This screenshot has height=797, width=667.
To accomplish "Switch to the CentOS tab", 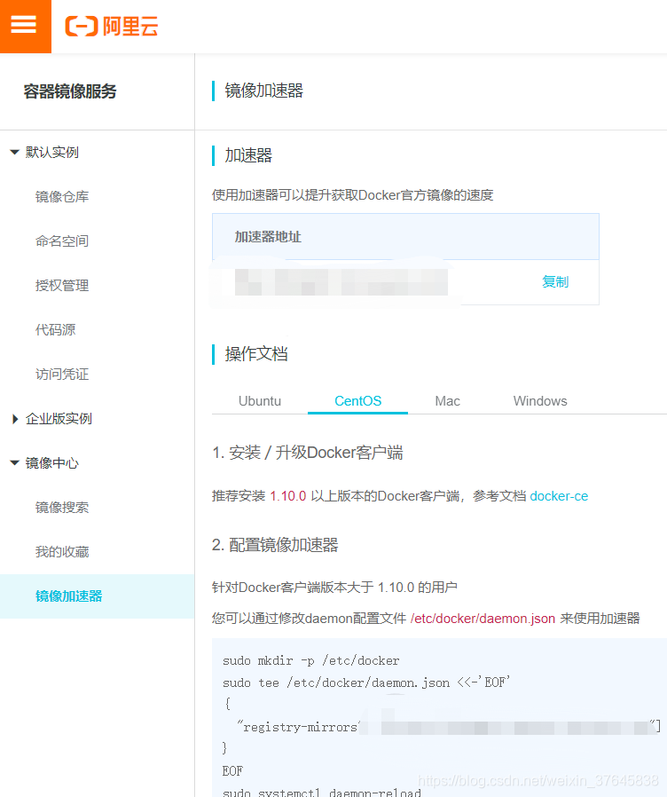I will pyautogui.click(x=357, y=401).
